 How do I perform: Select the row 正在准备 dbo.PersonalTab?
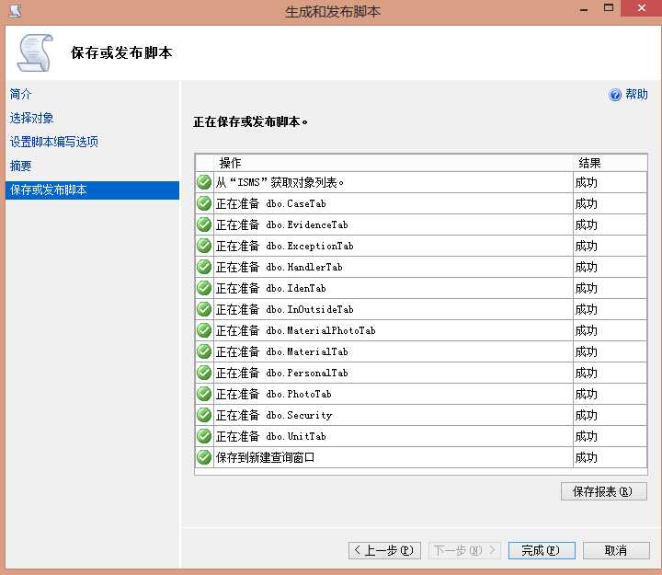(x=421, y=373)
